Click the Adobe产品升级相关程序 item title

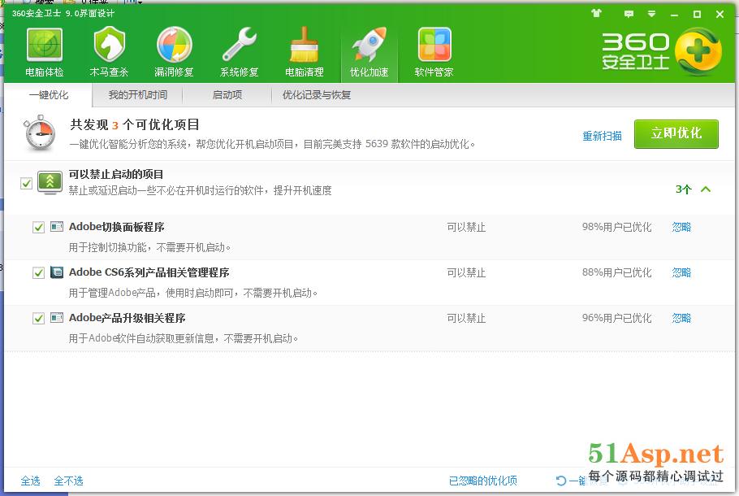(127, 318)
